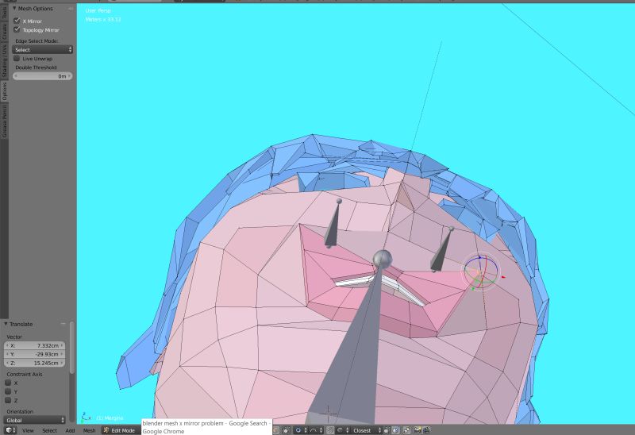Toggle the X Mirror checkbox

tap(17, 21)
